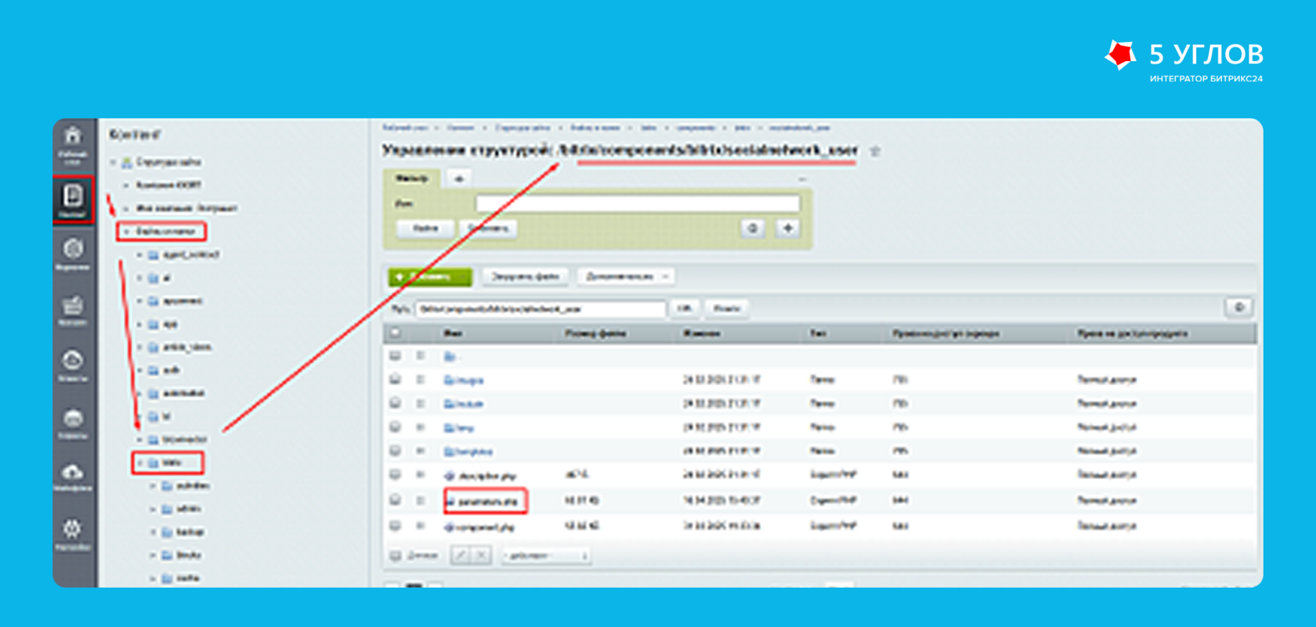This screenshot has height=627, width=1316.
Task: Click the plus tab next to Filter
Action: pos(459,178)
